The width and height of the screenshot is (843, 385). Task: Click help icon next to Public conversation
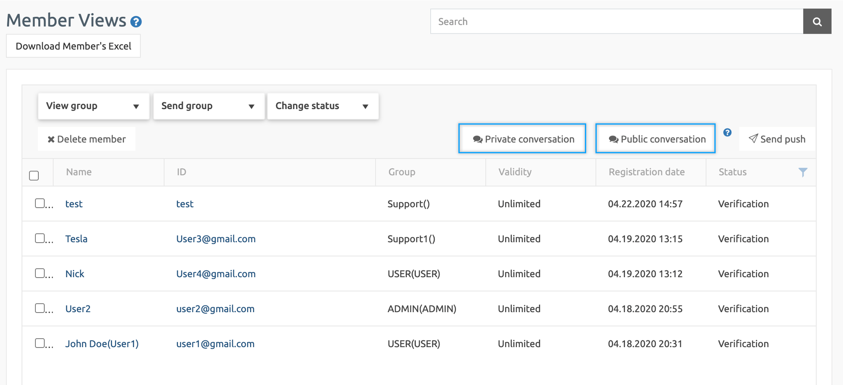pyautogui.click(x=727, y=133)
